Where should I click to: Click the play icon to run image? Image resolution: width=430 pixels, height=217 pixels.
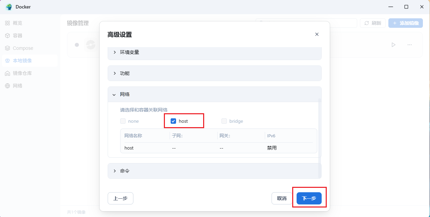click(x=393, y=45)
